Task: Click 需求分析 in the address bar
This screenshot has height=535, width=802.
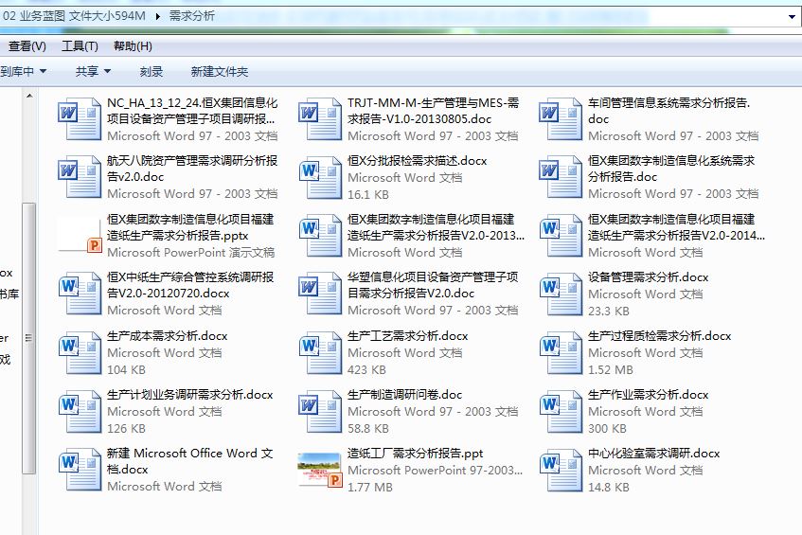Action: click(x=192, y=16)
